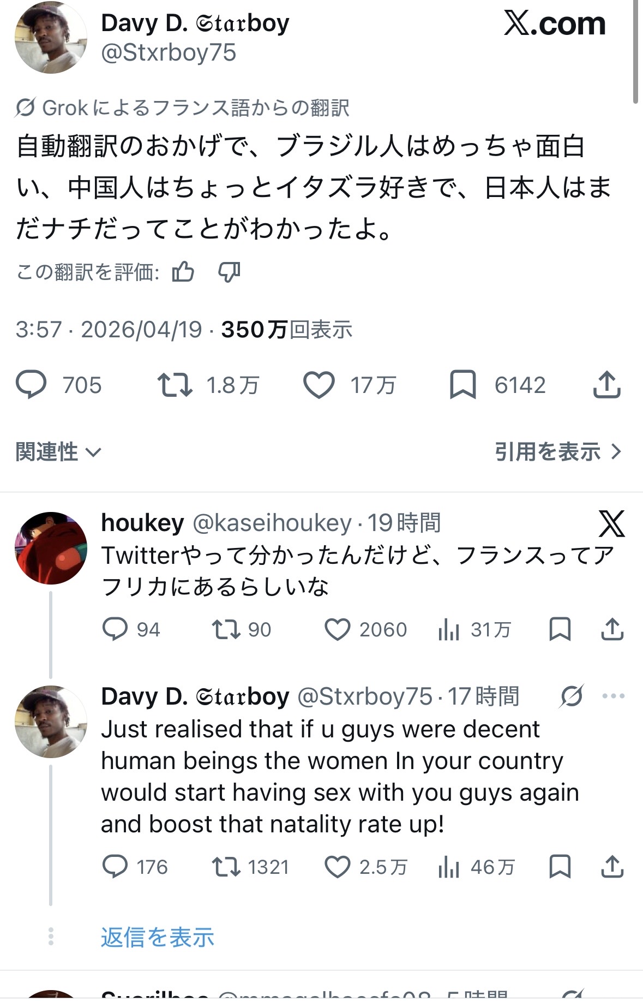
Task: Rate the translation with thumbs down
Action: pyautogui.click(x=229, y=271)
